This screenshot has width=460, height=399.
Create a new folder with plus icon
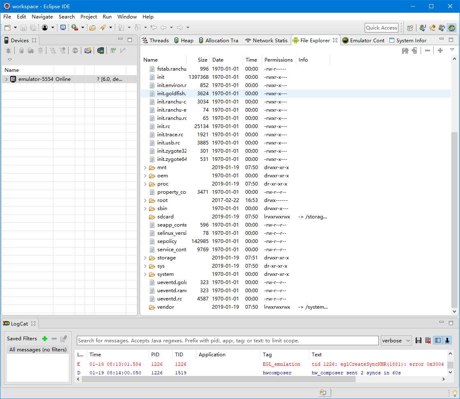tap(440, 51)
